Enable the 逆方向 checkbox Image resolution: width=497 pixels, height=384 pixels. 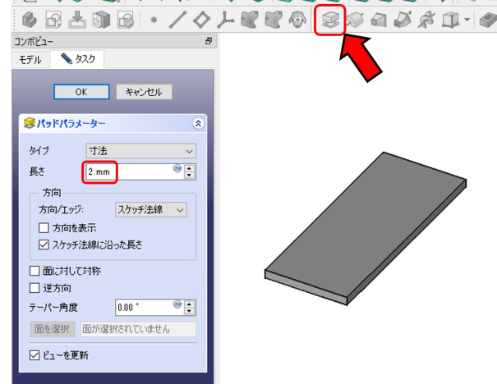pos(35,288)
